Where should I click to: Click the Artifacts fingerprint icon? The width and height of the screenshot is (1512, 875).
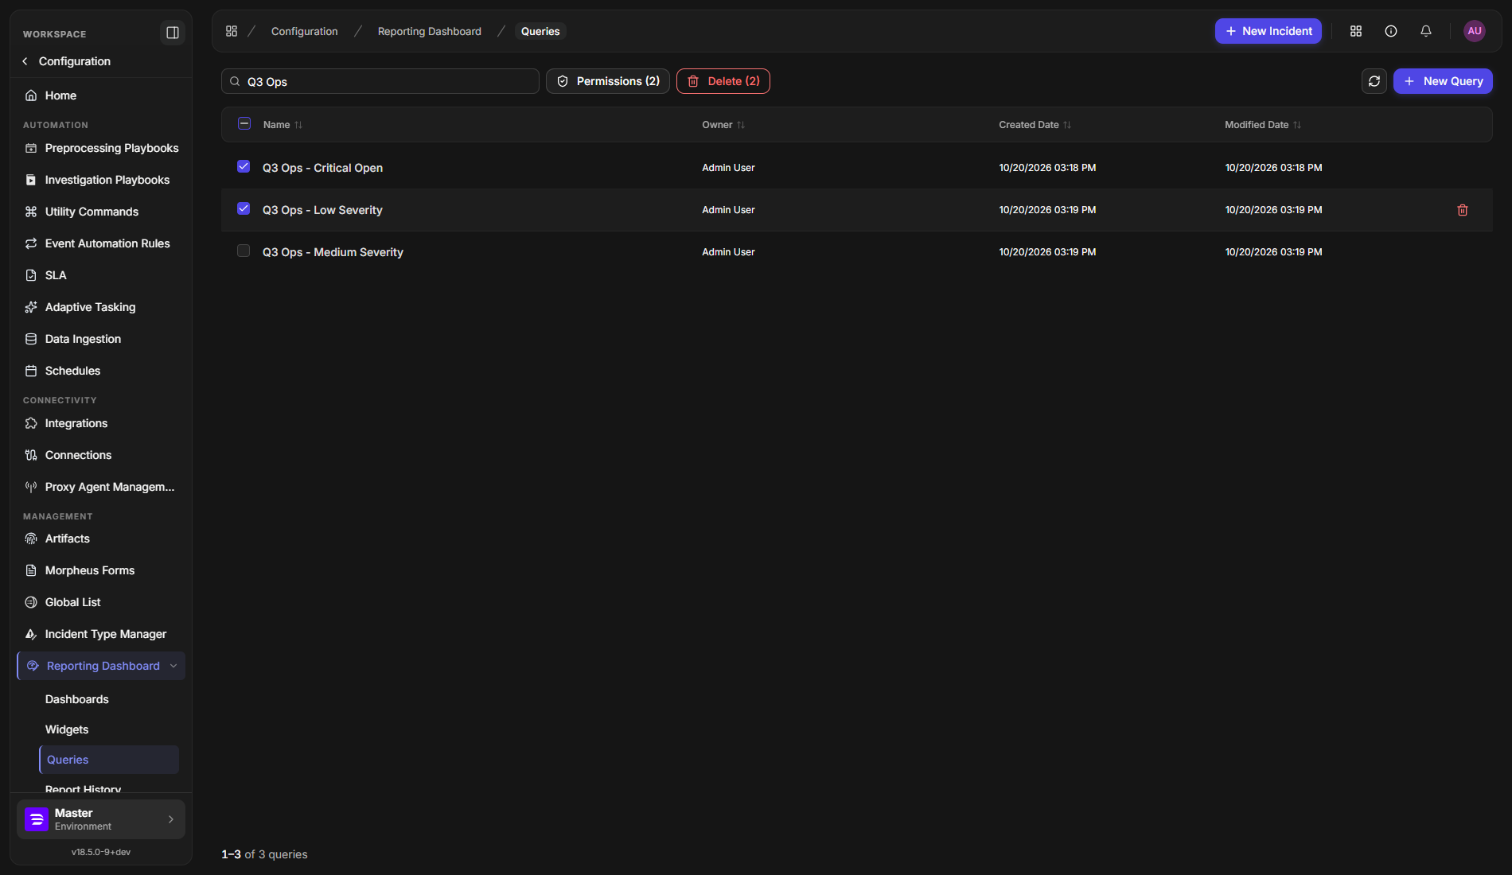[31, 539]
